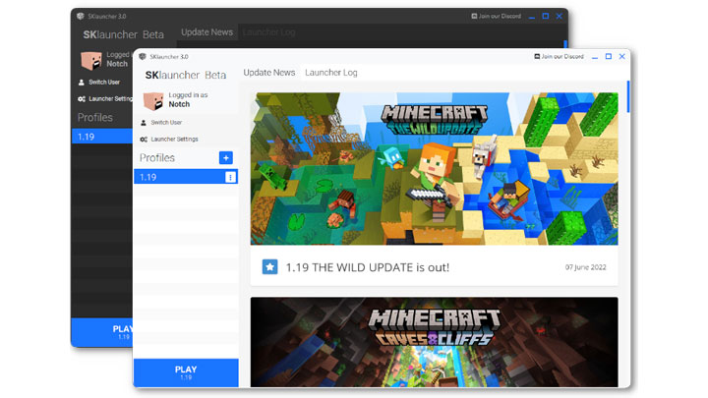
Task: Minimize the front SKlauncher window
Action: (x=595, y=56)
